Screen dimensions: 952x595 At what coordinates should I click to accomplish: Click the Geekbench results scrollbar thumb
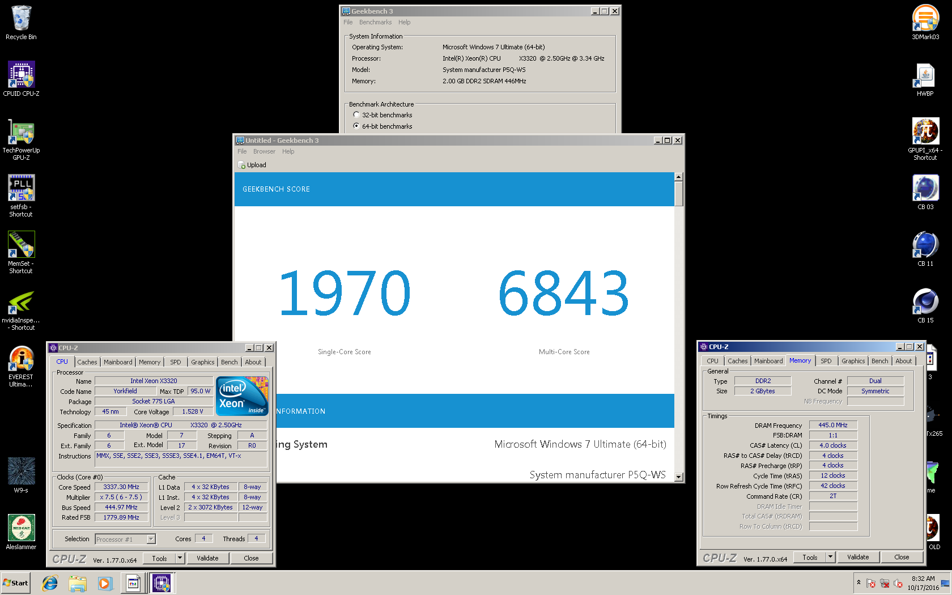679,193
